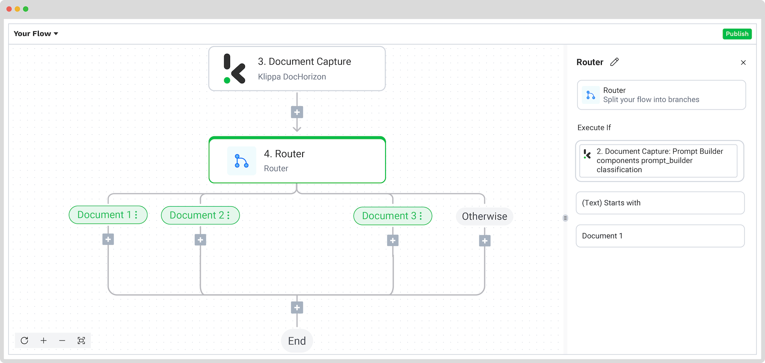Click the End node

pos(297,341)
